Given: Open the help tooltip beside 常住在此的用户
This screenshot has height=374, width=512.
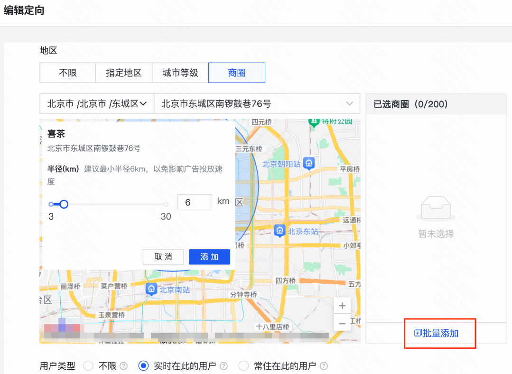Looking at the screenshot, I should click(x=325, y=366).
